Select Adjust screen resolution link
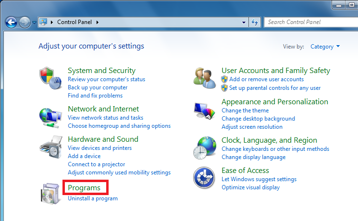Screen dimensions: 358x221 coord(252,127)
